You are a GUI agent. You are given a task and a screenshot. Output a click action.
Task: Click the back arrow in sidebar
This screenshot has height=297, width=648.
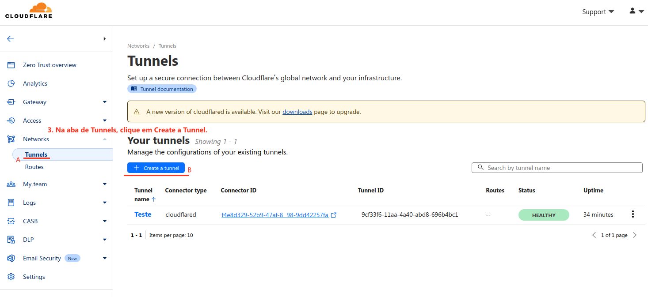(x=11, y=39)
